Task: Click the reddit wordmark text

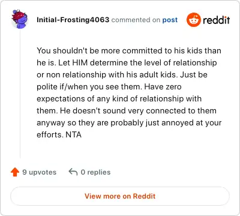Action: point(216,20)
